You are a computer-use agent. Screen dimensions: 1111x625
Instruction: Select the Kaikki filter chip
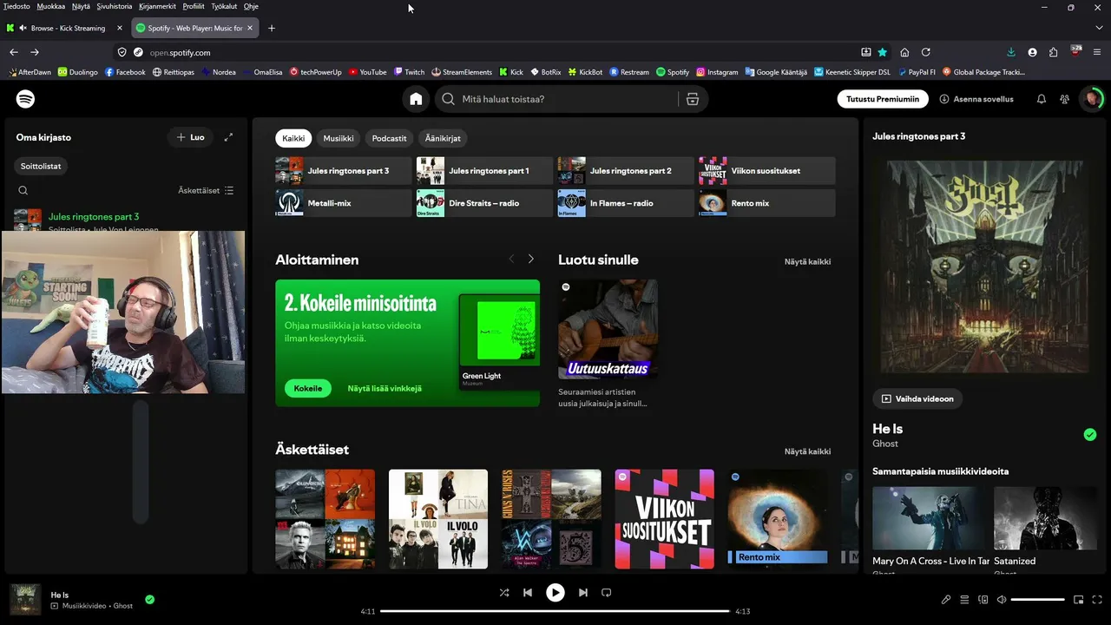[x=293, y=138]
